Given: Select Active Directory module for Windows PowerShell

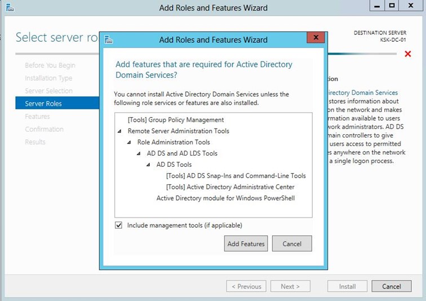Looking at the screenshot, I should pyautogui.click(x=225, y=198).
